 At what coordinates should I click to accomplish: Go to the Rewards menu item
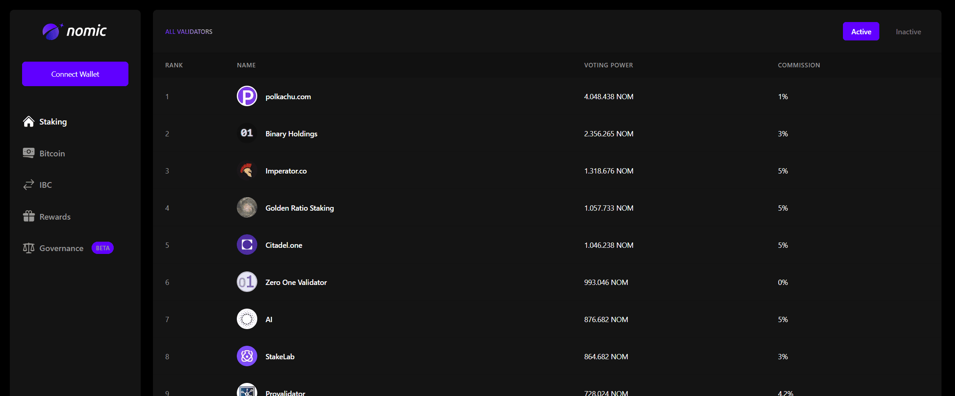point(55,217)
